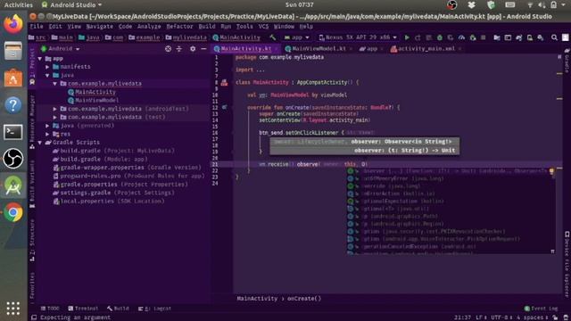Toggle the Resource Manager side tab

tap(32, 122)
